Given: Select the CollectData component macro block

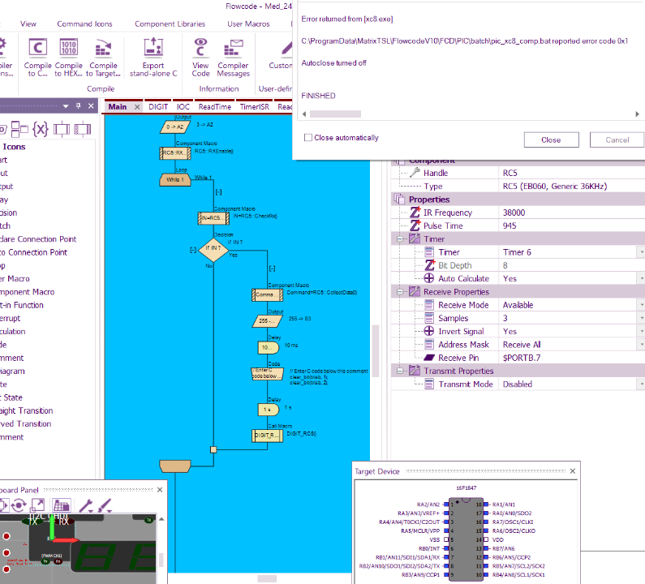Looking at the screenshot, I should pyautogui.click(x=268, y=295).
